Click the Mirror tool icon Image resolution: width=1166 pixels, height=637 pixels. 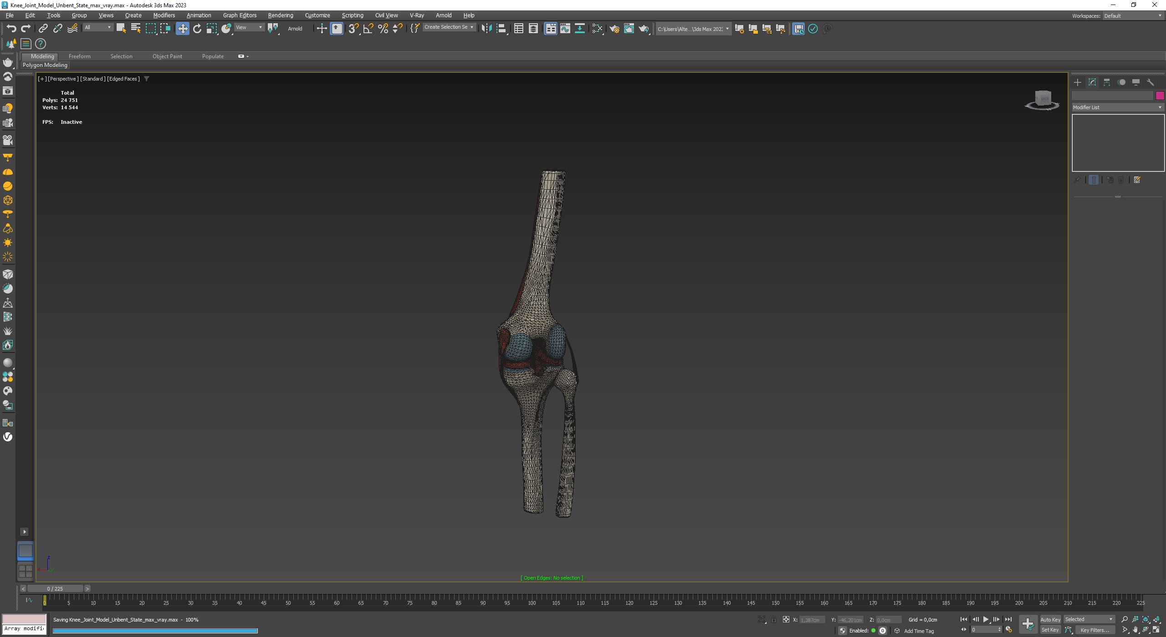point(486,29)
